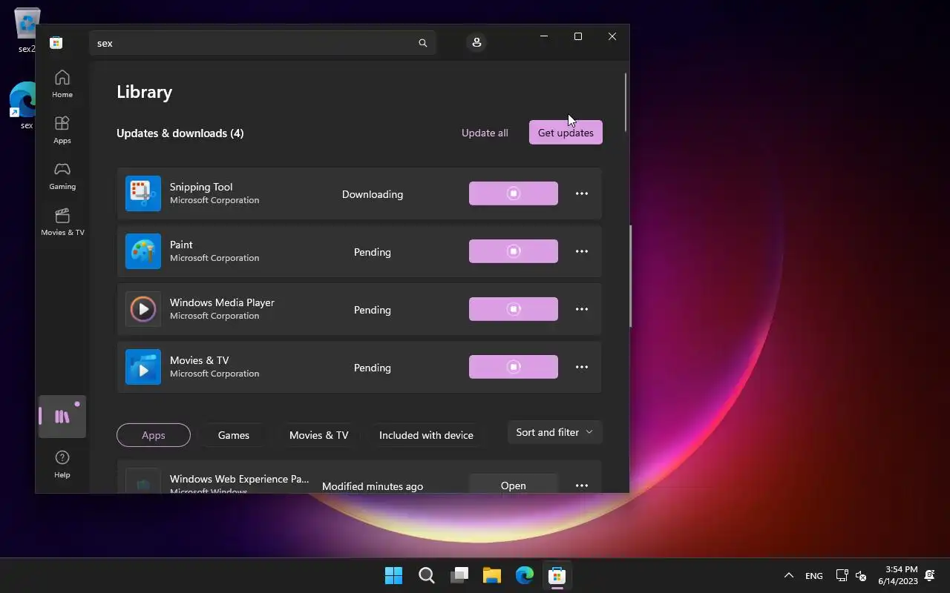950x593 pixels.
Task: Open the user account profile icon
Action: pyautogui.click(x=476, y=42)
